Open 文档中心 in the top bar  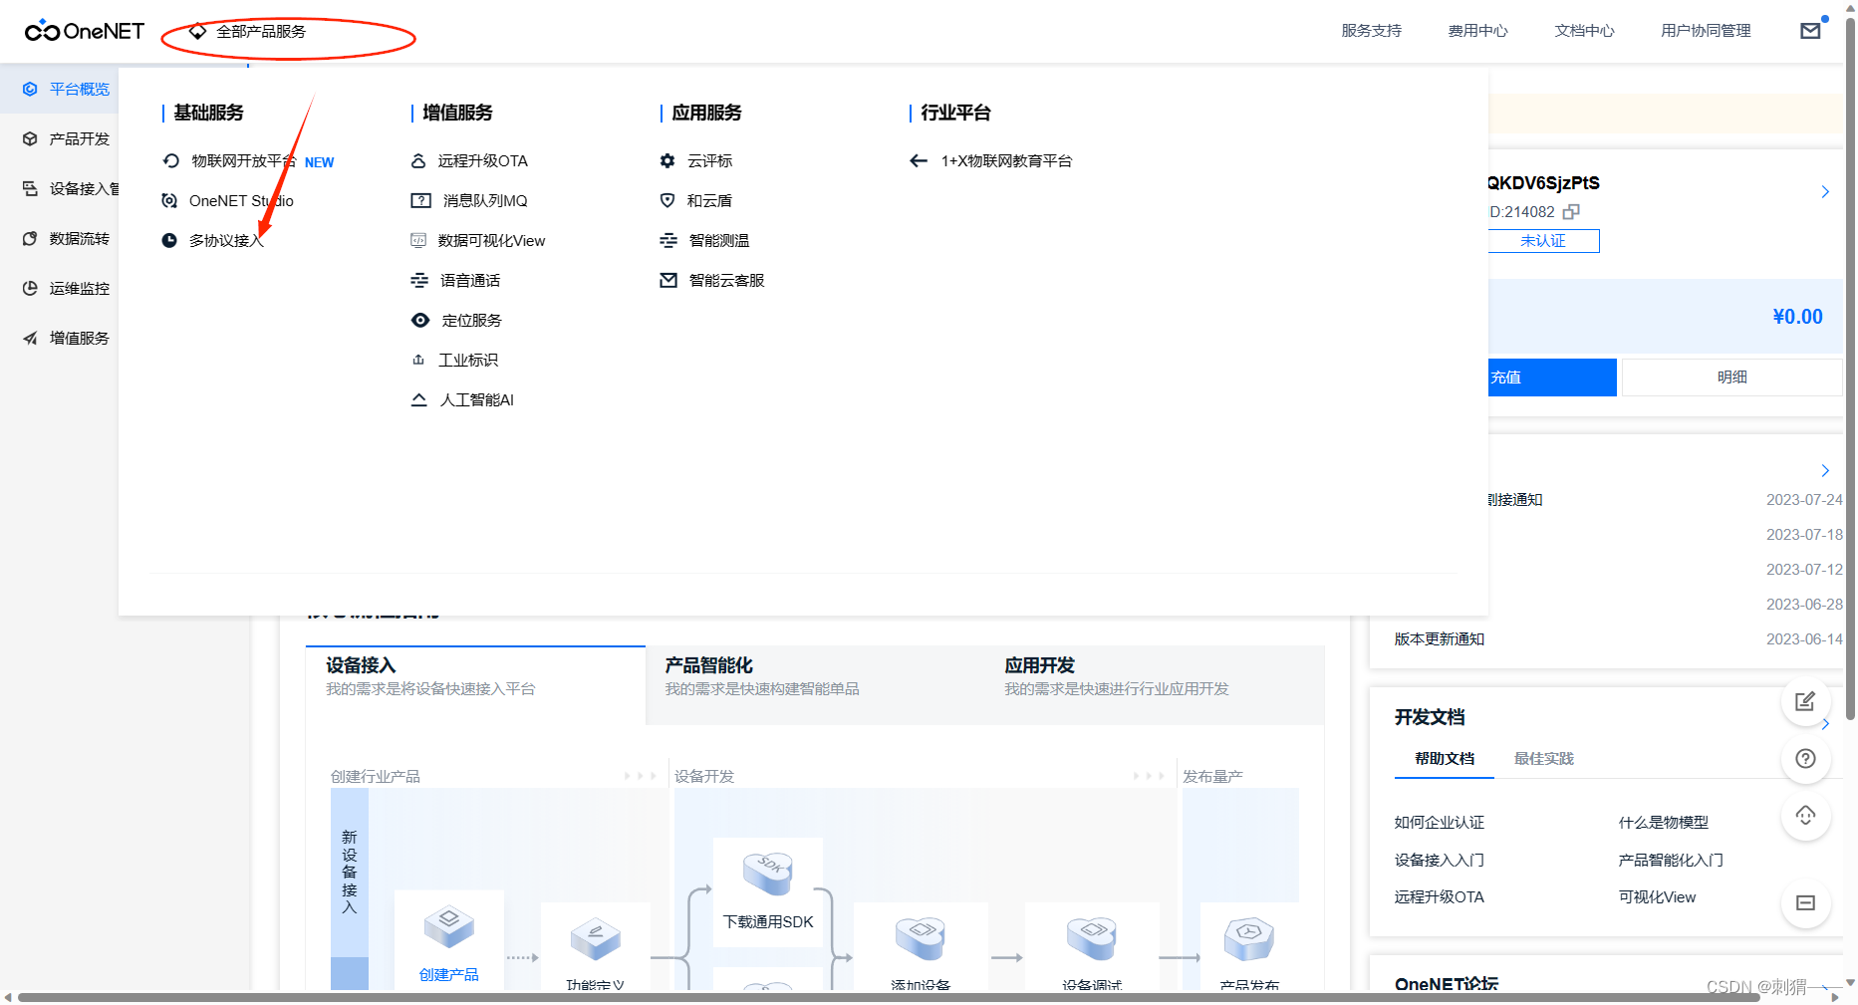click(x=1584, y=31)
